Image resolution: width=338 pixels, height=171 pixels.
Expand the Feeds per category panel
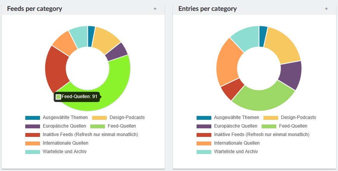click(155, 9)
